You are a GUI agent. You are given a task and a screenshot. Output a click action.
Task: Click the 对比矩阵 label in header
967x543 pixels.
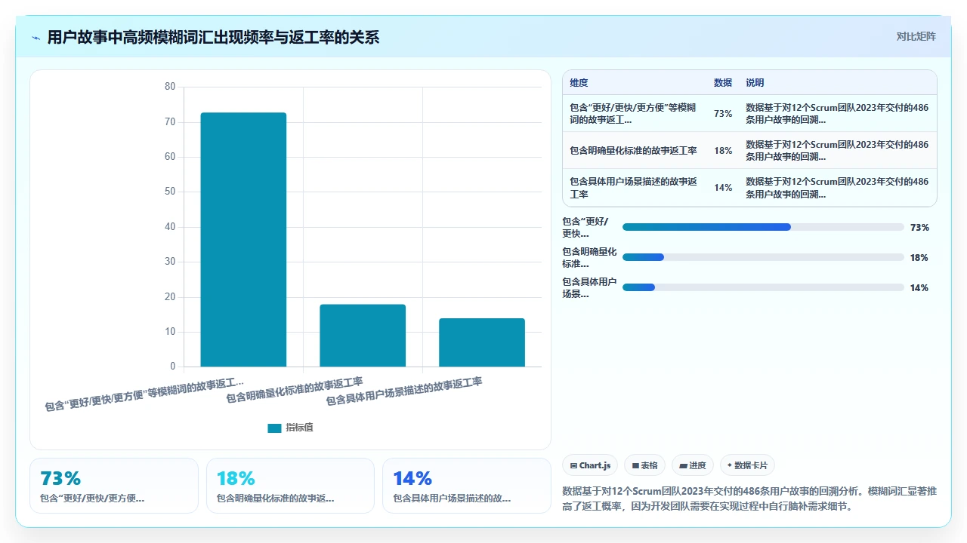coord(916,37)
